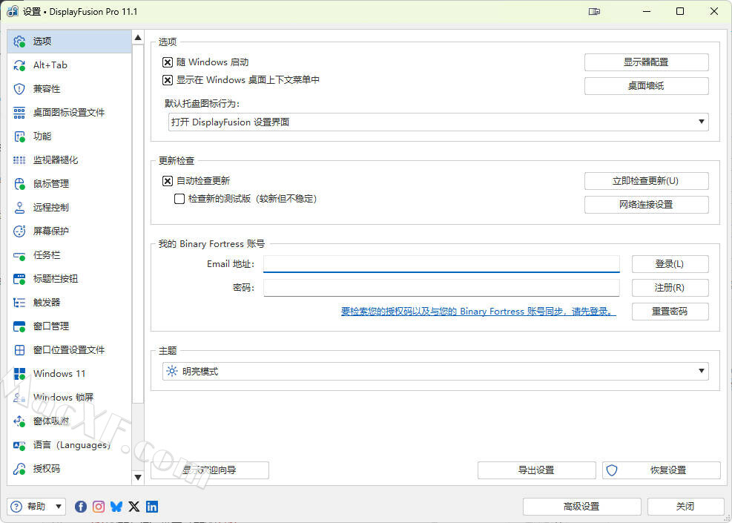Image resolution: width=732 pixels, height=523 pixels.
Task: Uncheck 随 Windows 启动 checkbox
Action: pos(168,62)
